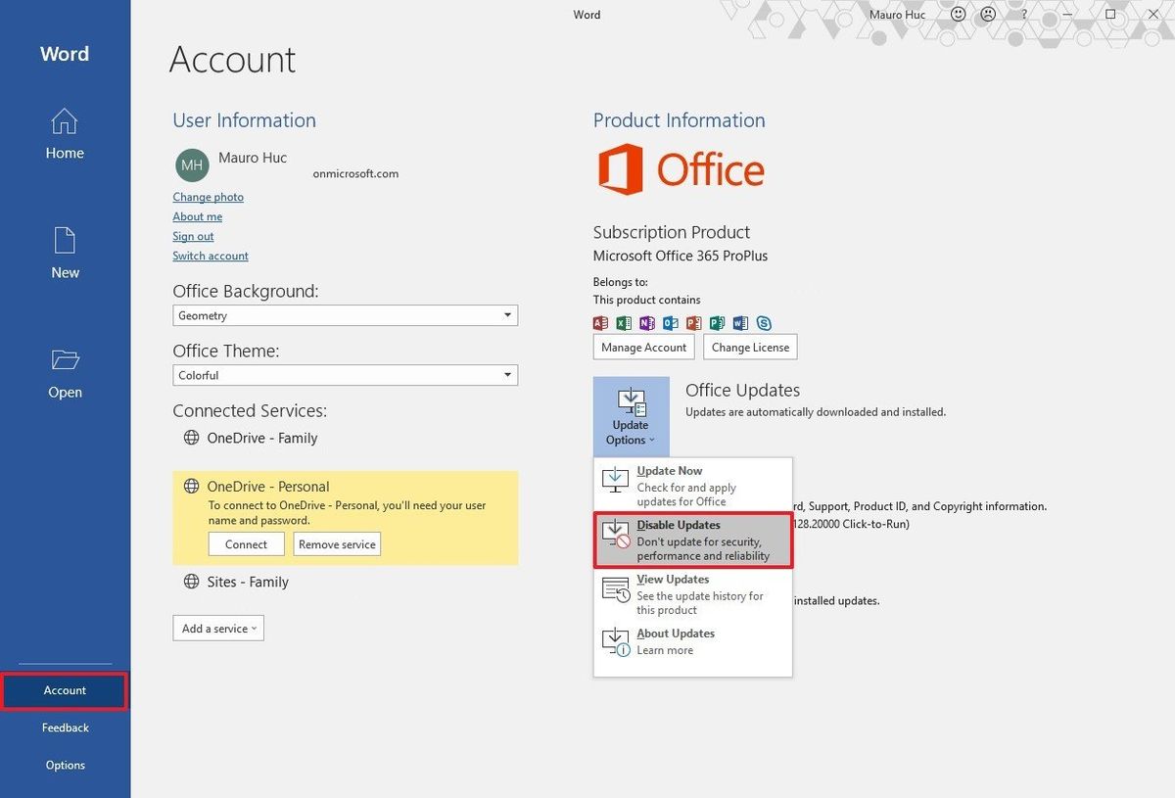1175x798 pixels.
Task: Click the smiley feedback icon in title bar
Action: click(x=958, y=14)
